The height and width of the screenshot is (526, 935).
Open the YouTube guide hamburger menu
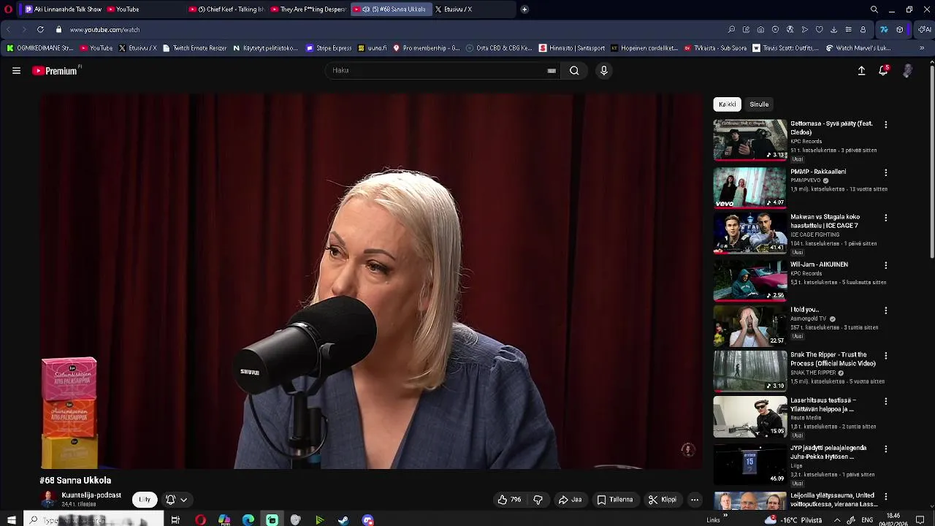[16, 71]
